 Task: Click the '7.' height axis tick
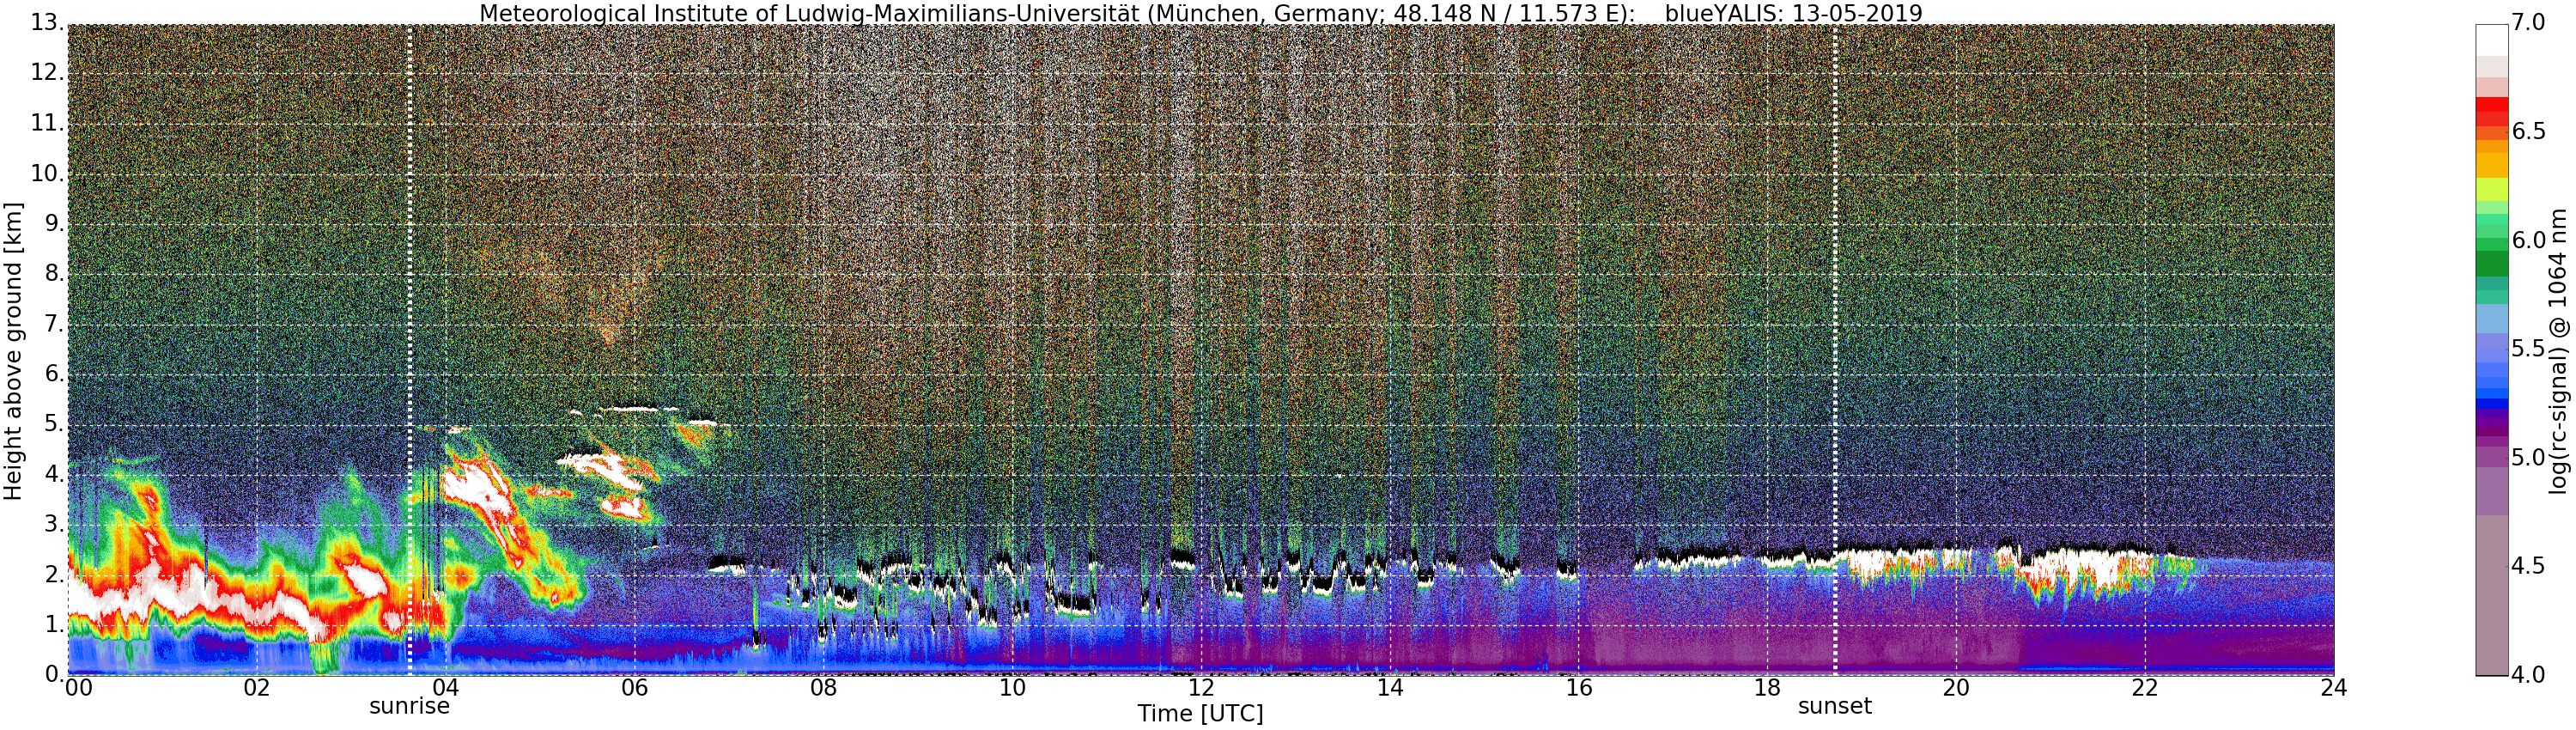(54, 324)
